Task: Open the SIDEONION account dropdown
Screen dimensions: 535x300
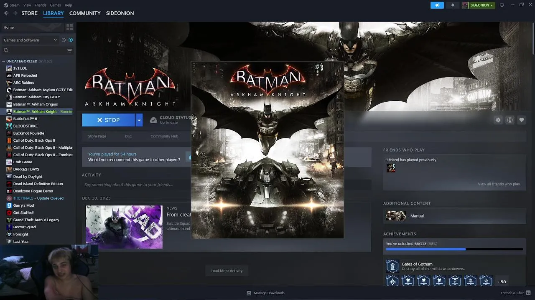Action: pyautogui.click(x=482, y=5)
